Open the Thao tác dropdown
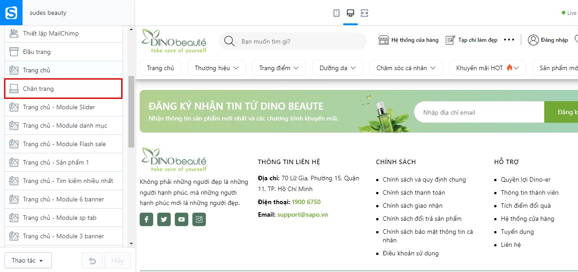 tap(28, 261)
